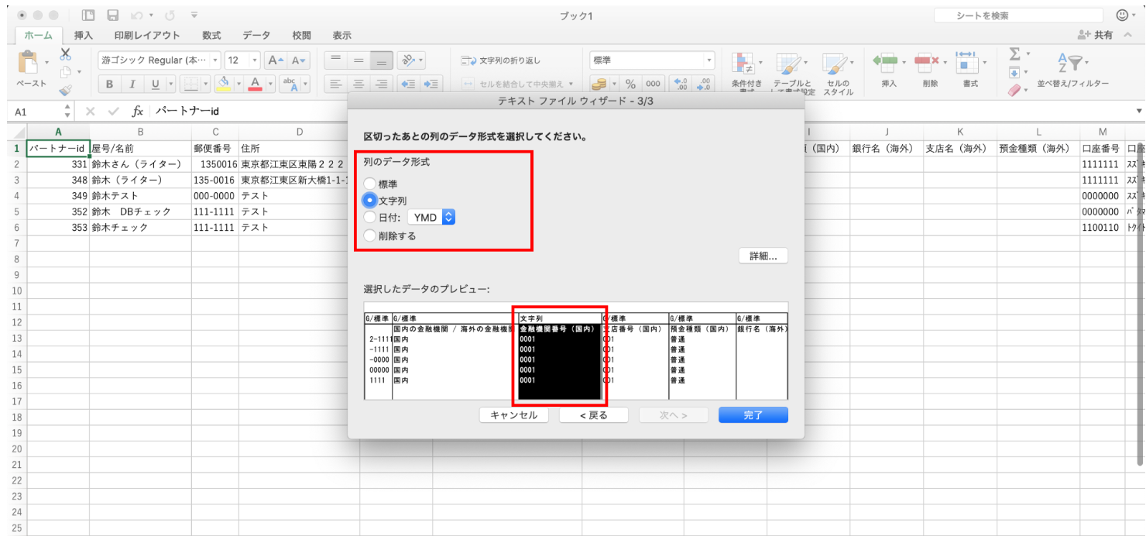Click the Percent style icon

(630, 84)
